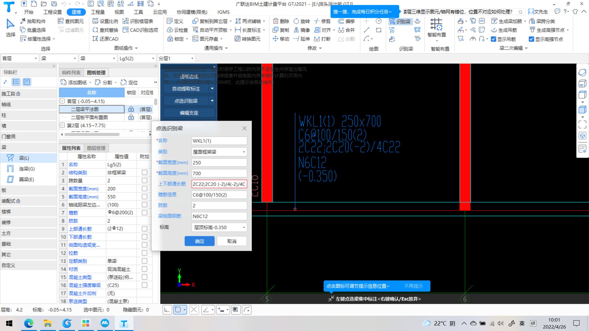Viewport: 589px width, 331px height.
Task: Open the 工程设置 ribbon tab
Action: [x=52, y=12]
